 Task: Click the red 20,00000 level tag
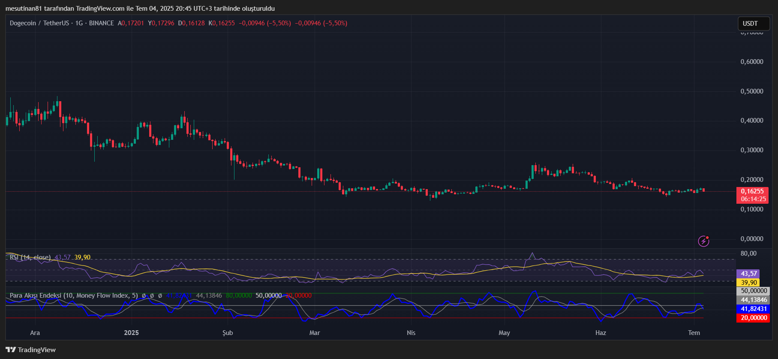click(754, 318)
